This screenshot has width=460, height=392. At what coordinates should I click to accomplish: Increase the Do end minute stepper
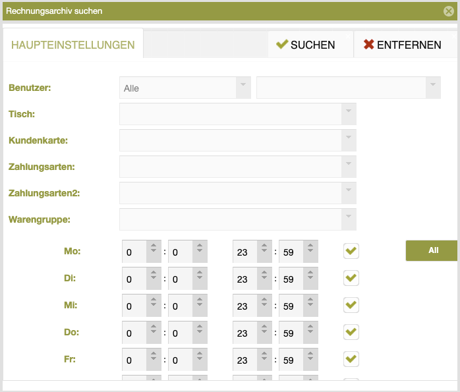click(310, 327)
